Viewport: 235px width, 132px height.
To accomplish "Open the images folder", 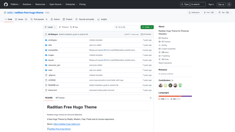I will 51,55.
